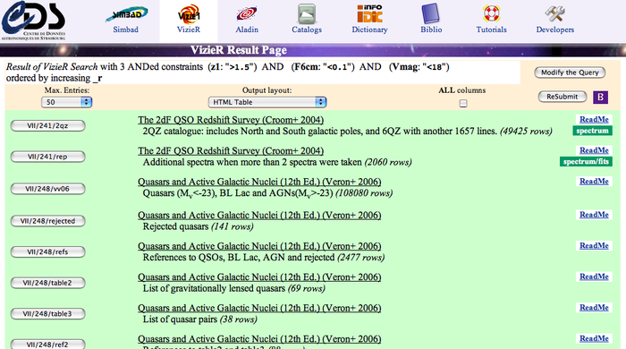Open ReadMe for VII/248/vv06
This screenshot has width=626, height=349.
click(594, 182)
